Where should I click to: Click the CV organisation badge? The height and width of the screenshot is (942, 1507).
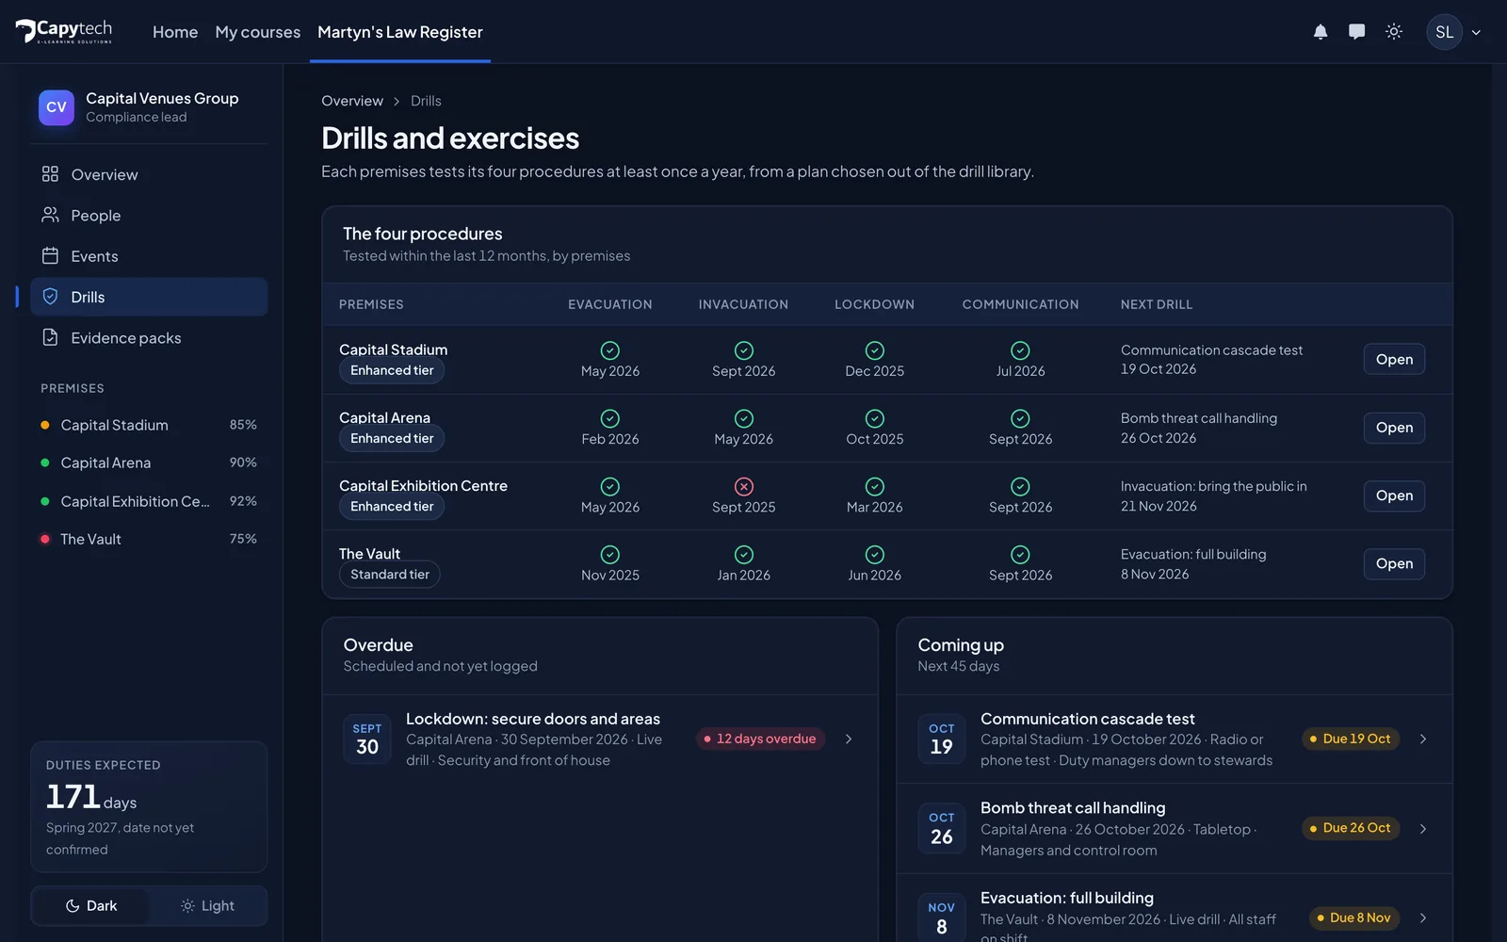57,107
